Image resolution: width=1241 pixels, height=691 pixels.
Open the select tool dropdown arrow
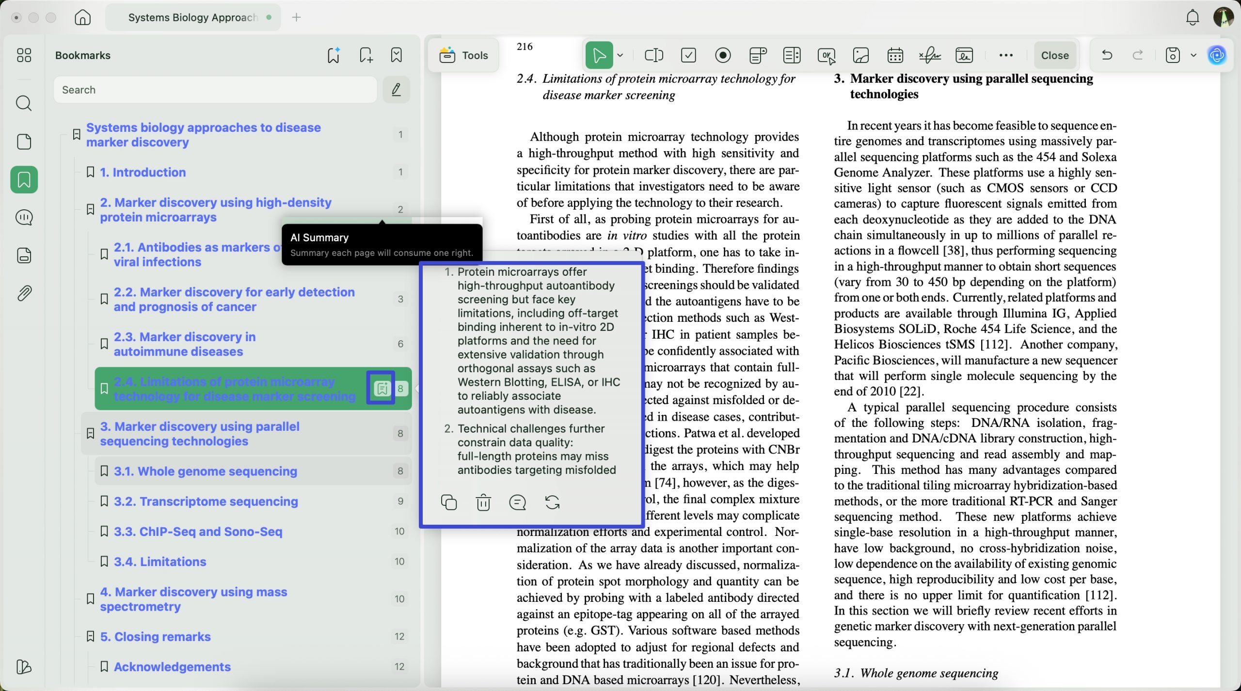click(620, 55)
